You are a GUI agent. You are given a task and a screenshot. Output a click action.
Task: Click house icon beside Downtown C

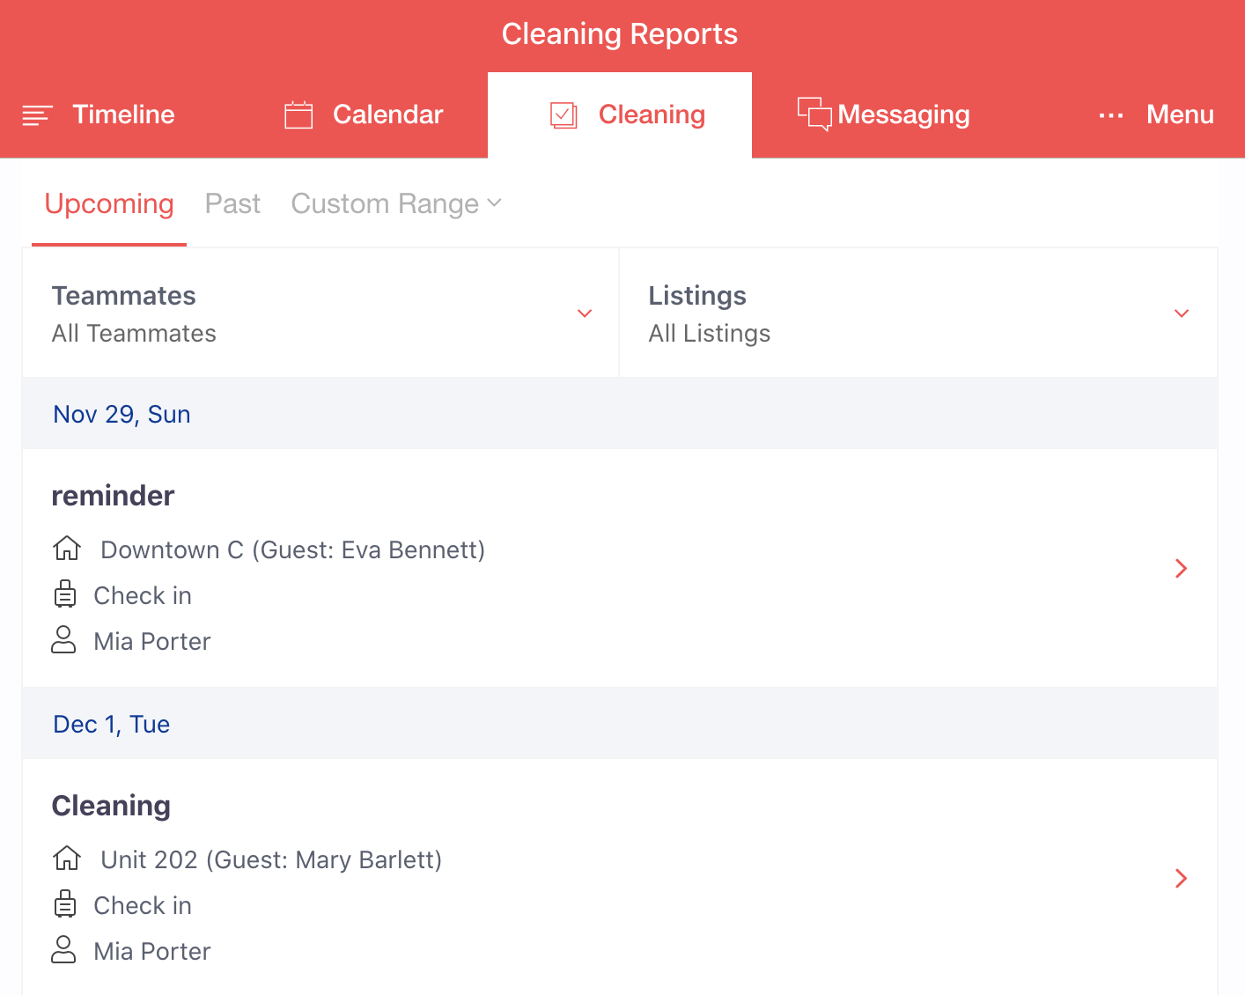(x=67, y=549)
